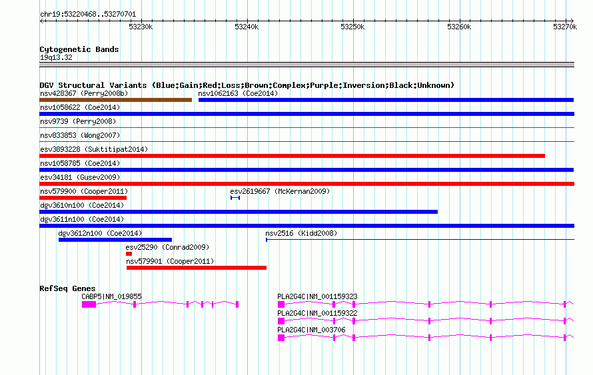This screenshot has width=593, height=375.
Task: Open the nsv1058785 (Coe2014) label
Action: pyautogui.click(x=80, y=163)
